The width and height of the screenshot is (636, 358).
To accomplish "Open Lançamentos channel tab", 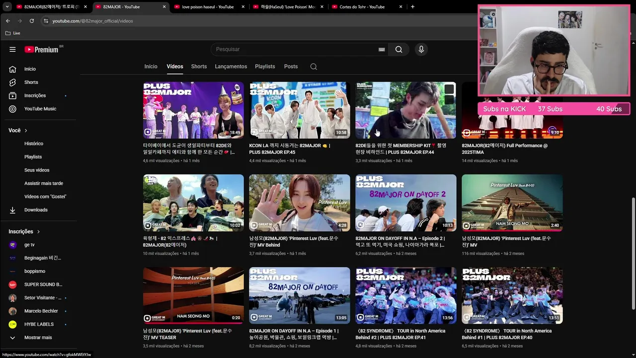I will tap(231, 67).
